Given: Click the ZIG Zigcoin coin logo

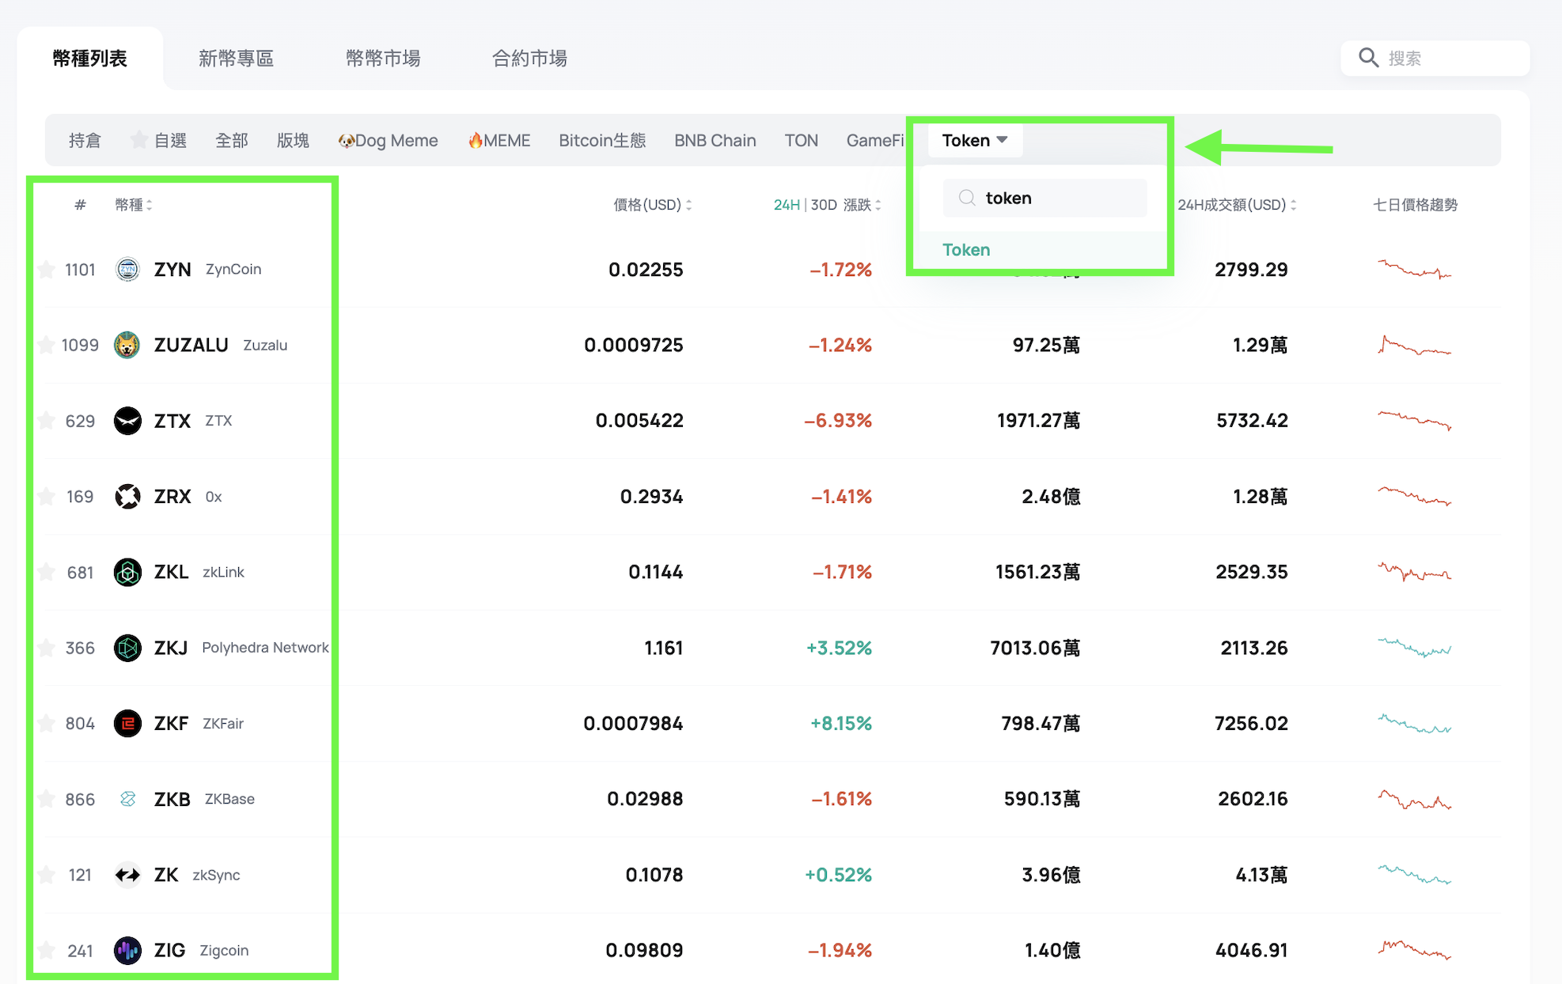Looking at the screenshot, I should tap(127, 950).
